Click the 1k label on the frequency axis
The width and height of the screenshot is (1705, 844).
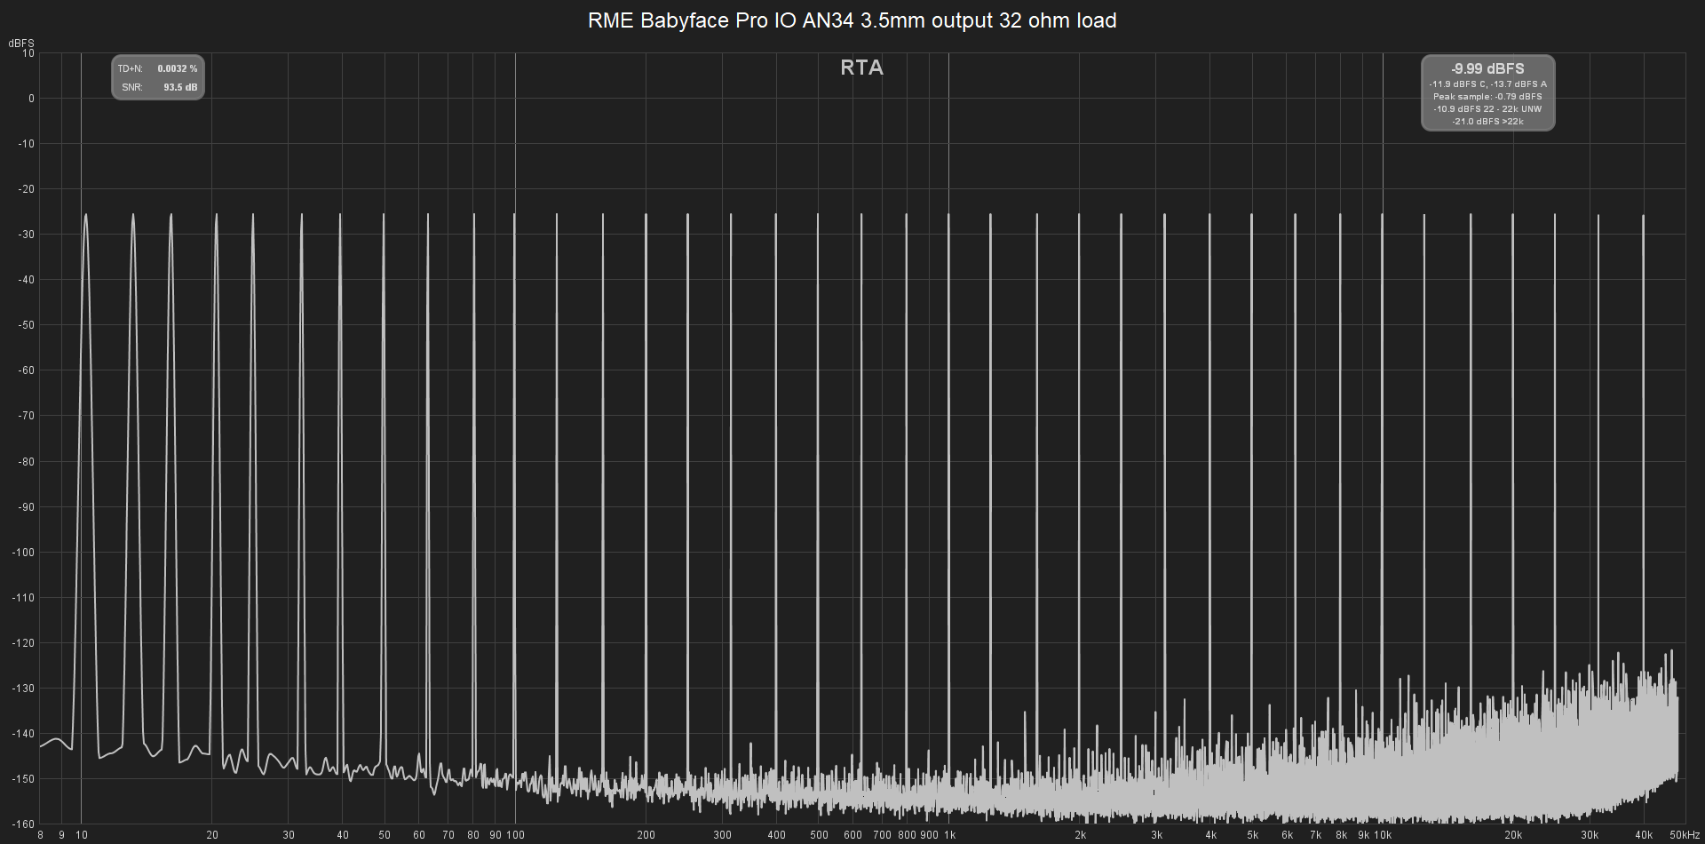pos(949,835)
